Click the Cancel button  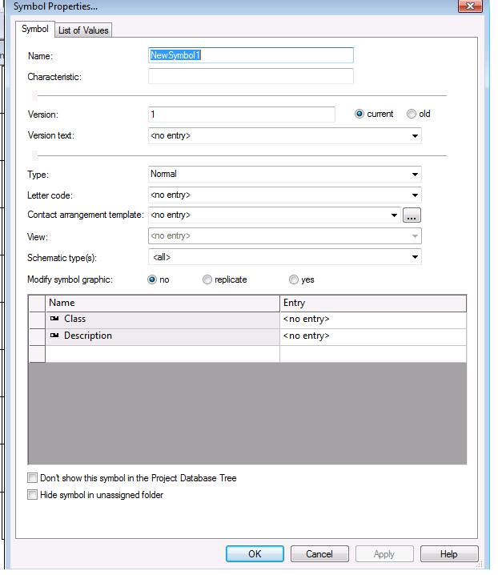pos(319,553)
